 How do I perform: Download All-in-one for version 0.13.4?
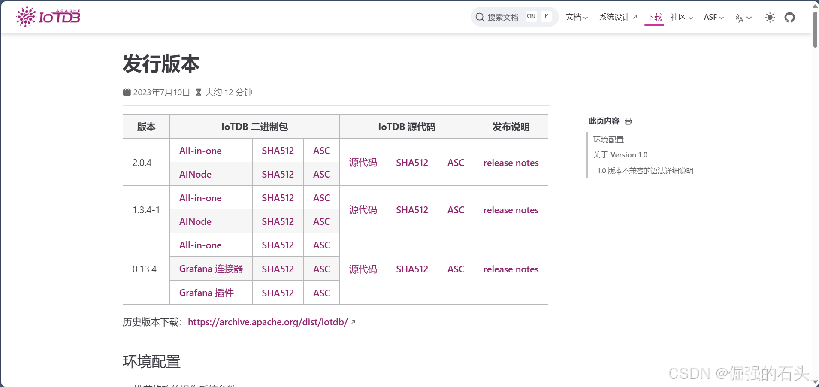200,245
